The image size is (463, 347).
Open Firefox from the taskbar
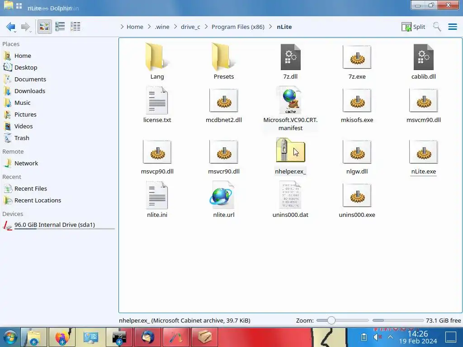62,337
